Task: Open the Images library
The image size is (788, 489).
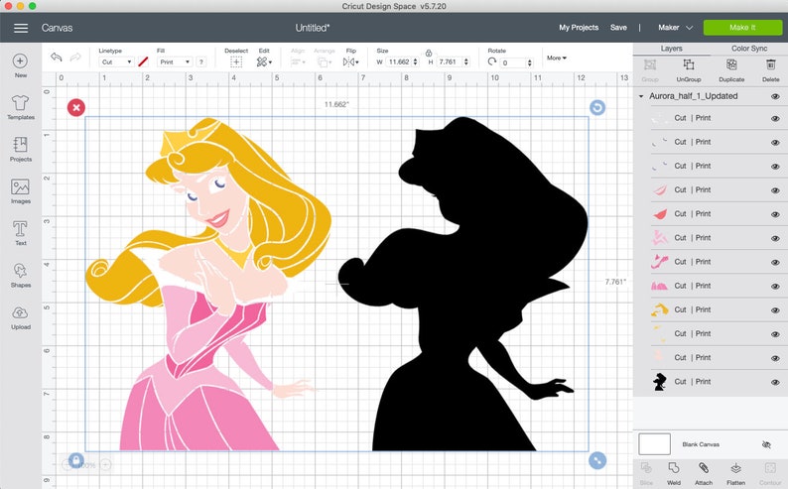Action: click(21, 191)
